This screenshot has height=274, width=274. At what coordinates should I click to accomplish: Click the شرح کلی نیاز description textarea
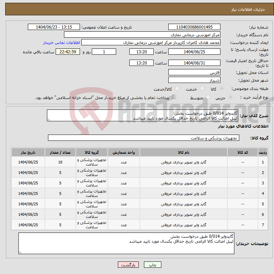pyautogui.click(x=143, y=115)
